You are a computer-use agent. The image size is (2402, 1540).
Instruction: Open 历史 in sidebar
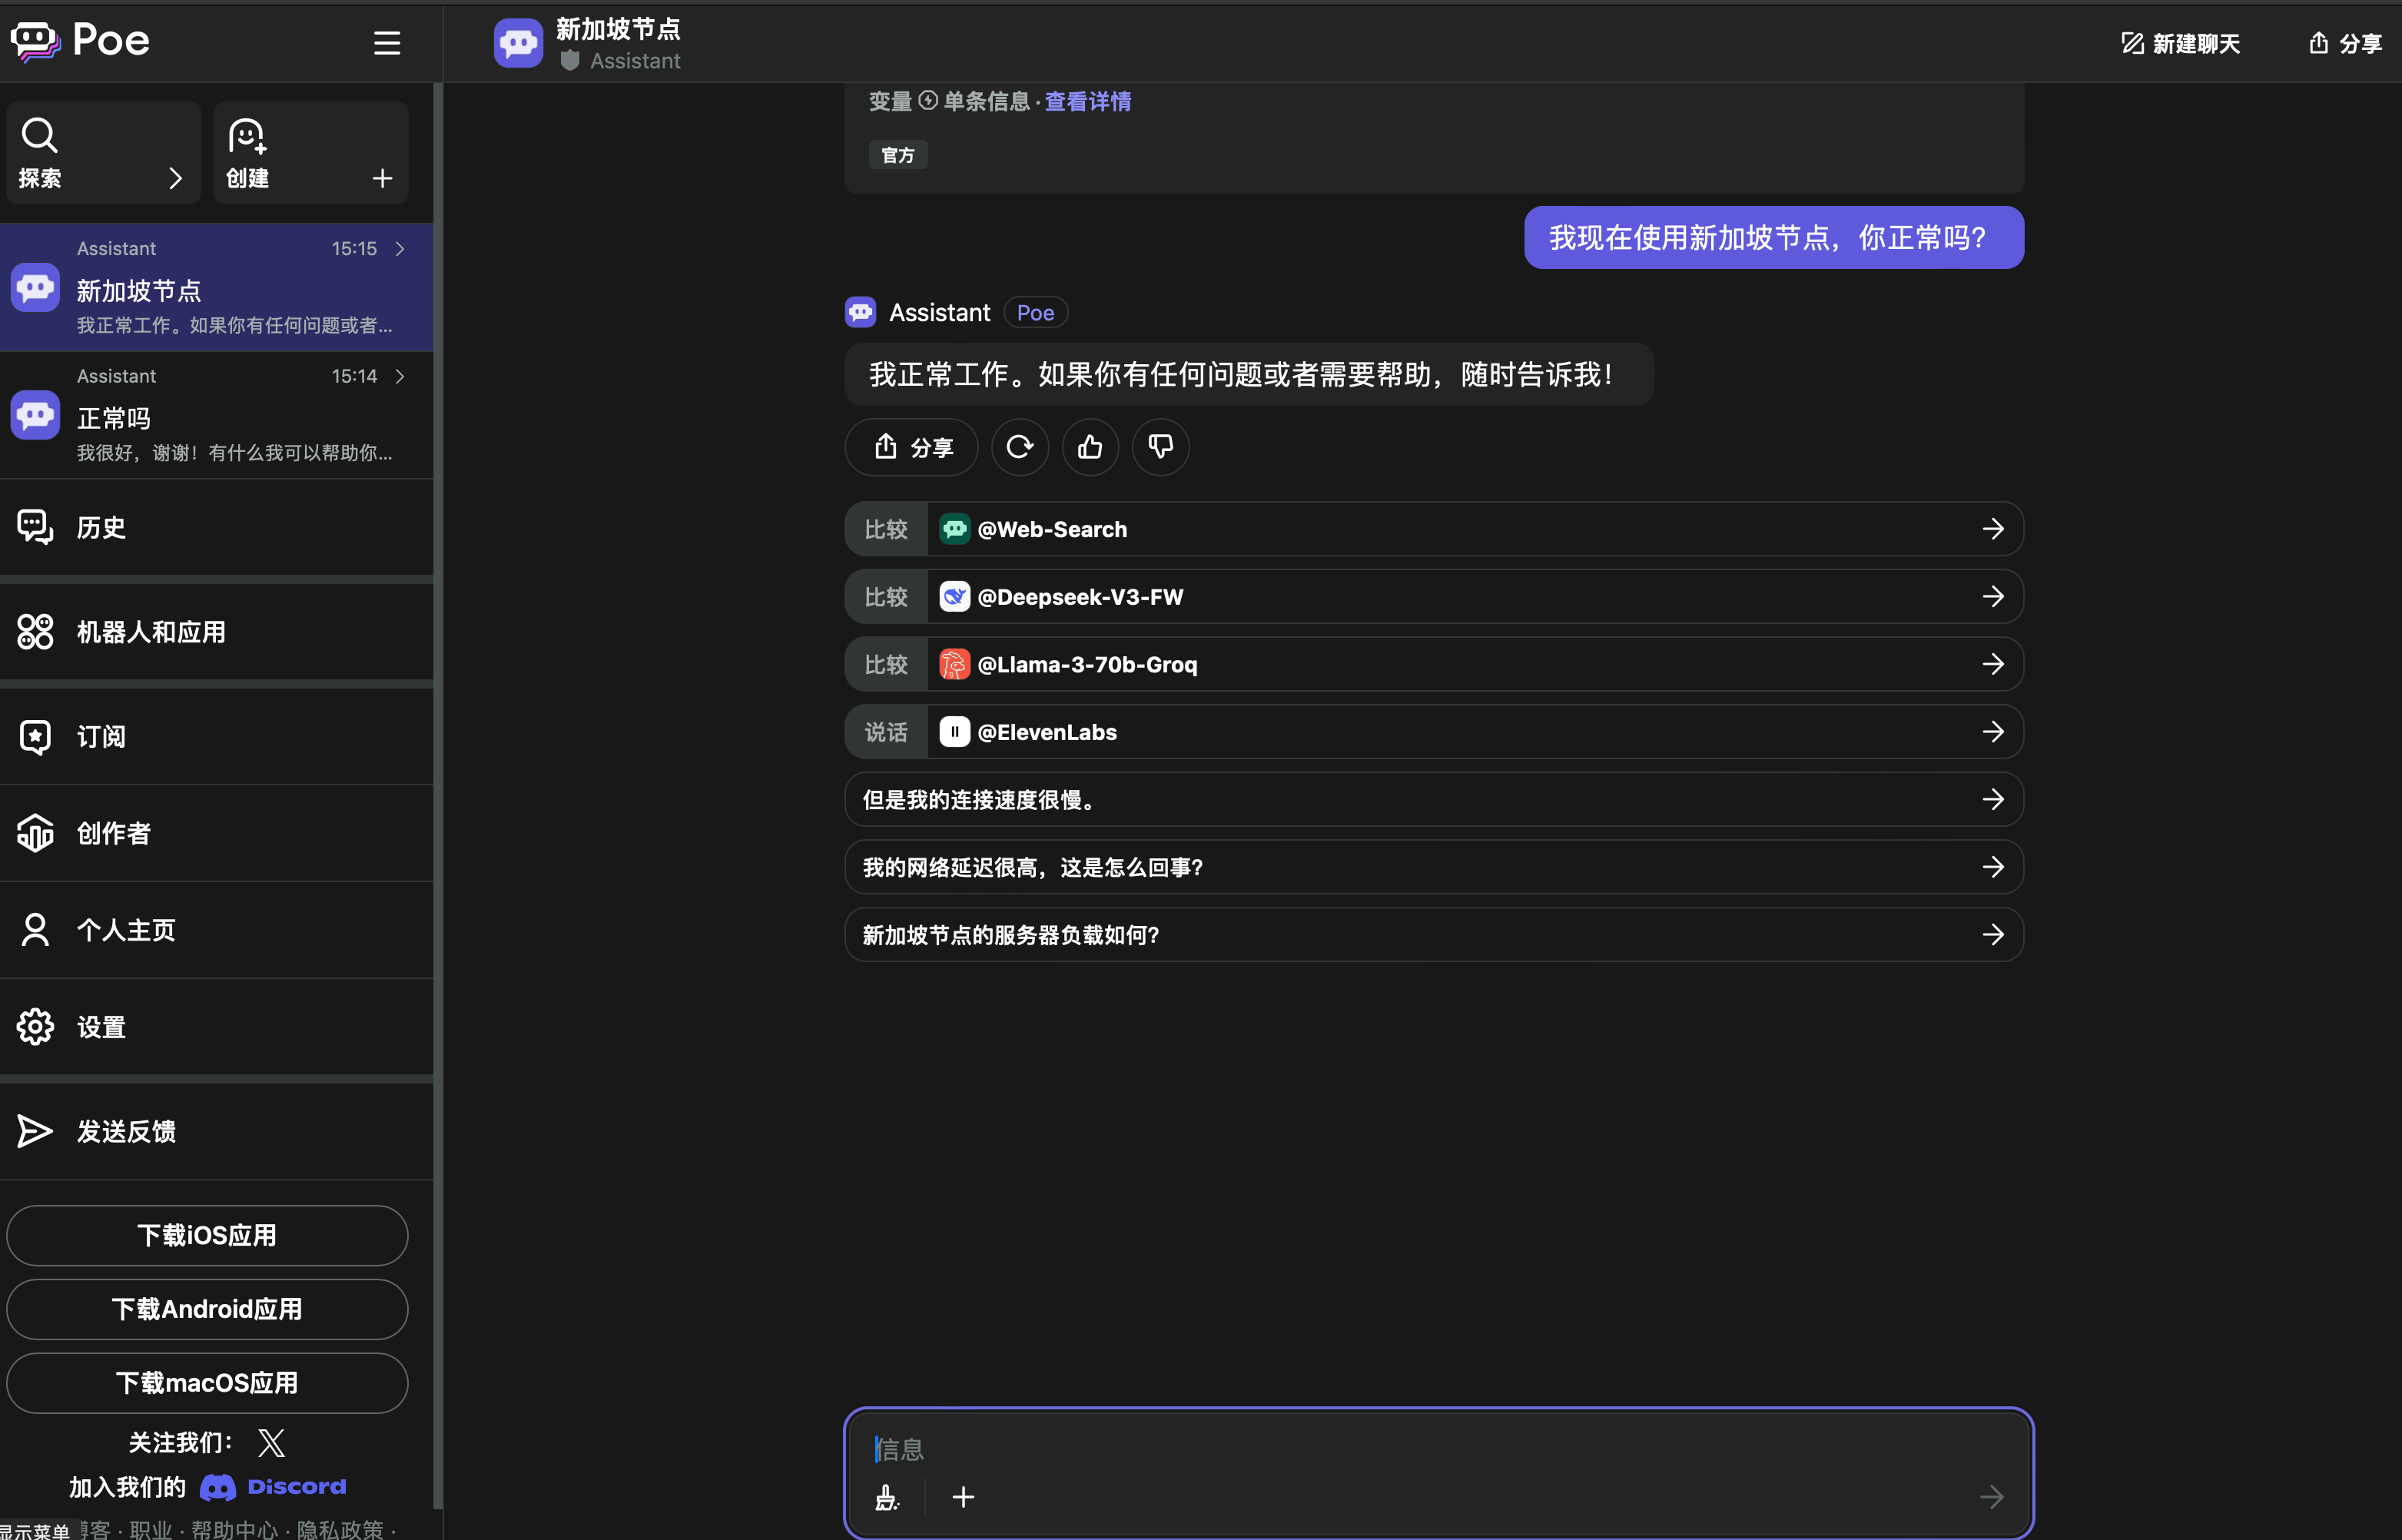[100, 527]
